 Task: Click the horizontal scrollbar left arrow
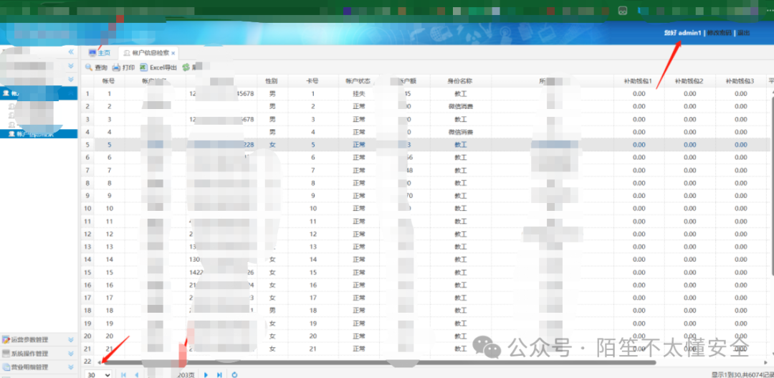[99, 362]
